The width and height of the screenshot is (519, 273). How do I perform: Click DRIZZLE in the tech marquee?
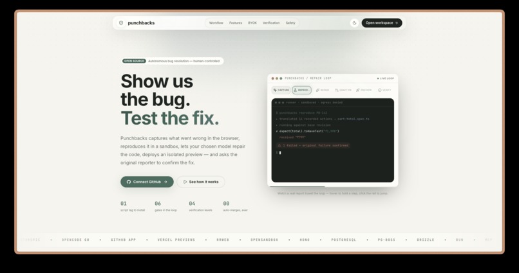point(426,240)
